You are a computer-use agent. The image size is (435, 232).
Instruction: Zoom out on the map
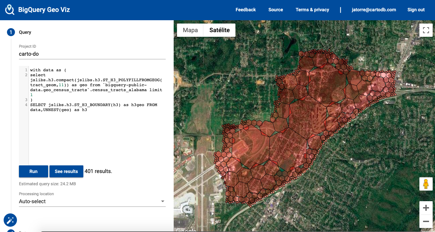click(x=426, y=221)
